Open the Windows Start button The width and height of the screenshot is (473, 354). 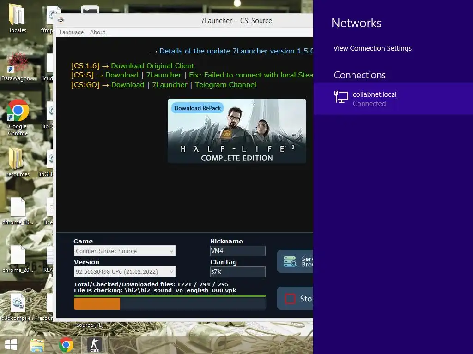pyautogui.click(x=11, y=345)
